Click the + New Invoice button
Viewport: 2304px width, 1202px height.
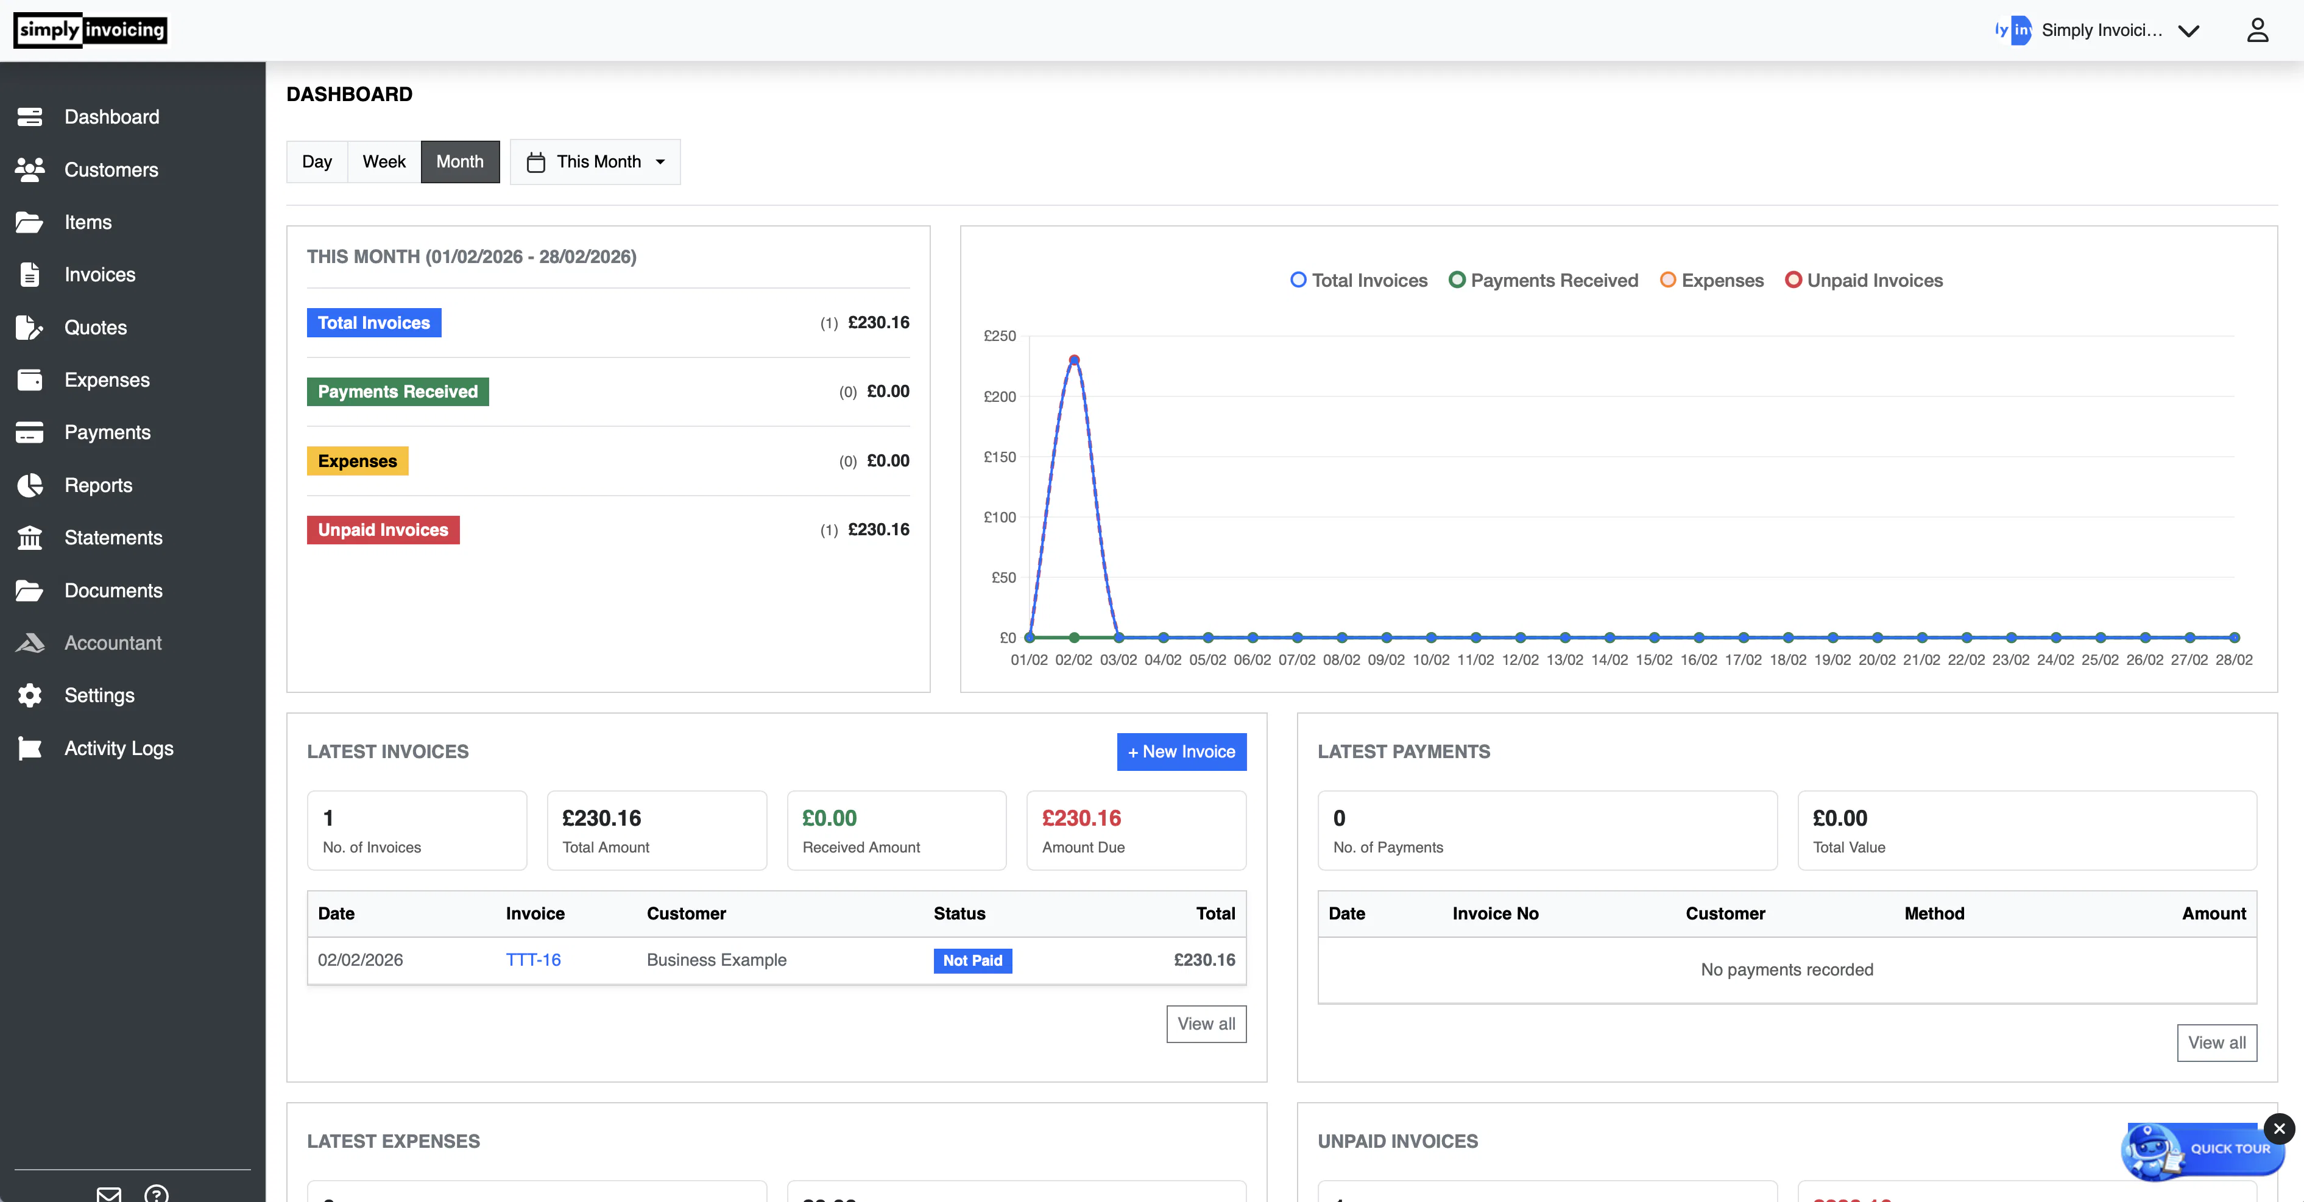point(1181,753)
